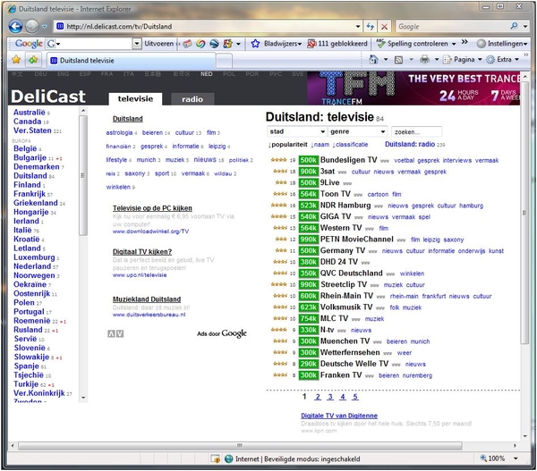
Task: Click Add to Favorites star-plus icon
Action: 33,60
